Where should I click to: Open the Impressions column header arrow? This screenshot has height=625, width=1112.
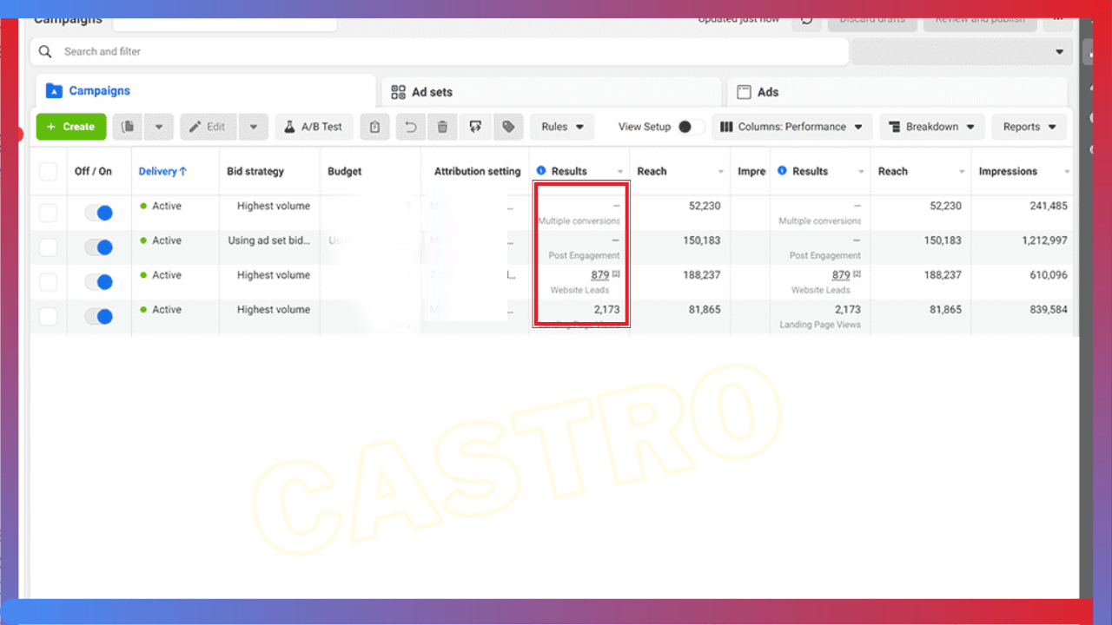[x=1067, y=172]
